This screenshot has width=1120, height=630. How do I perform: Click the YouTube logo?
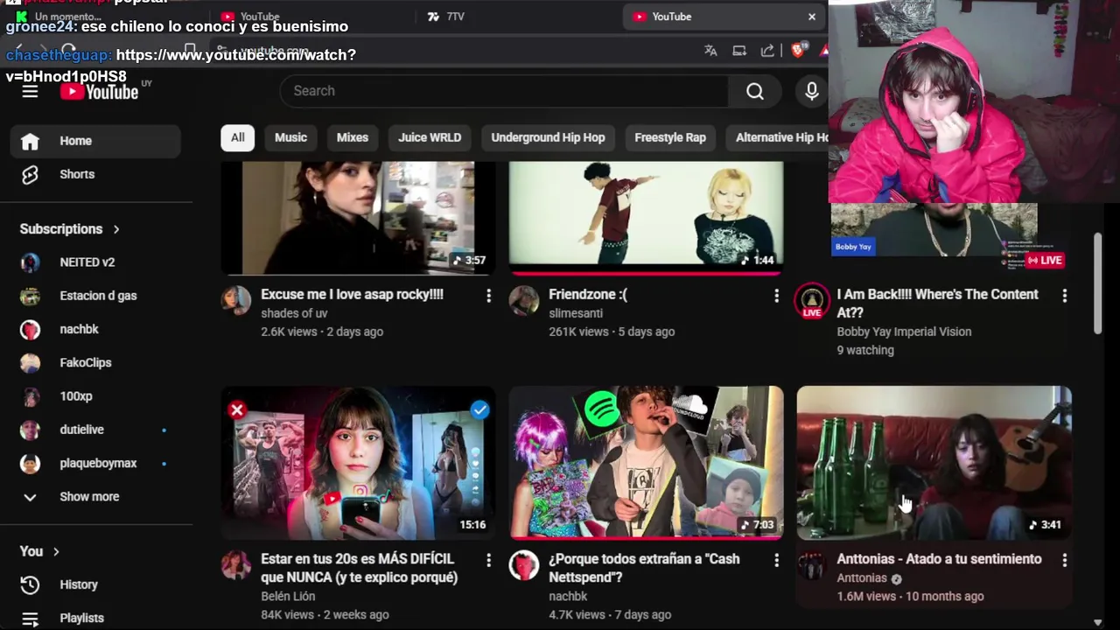pyautogui.click(x=99, y=92)
